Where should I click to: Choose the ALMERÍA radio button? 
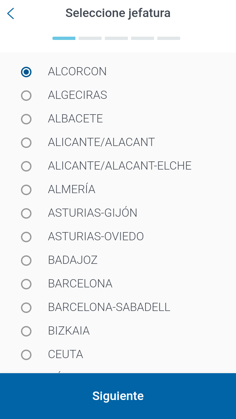tap(26, 190)
